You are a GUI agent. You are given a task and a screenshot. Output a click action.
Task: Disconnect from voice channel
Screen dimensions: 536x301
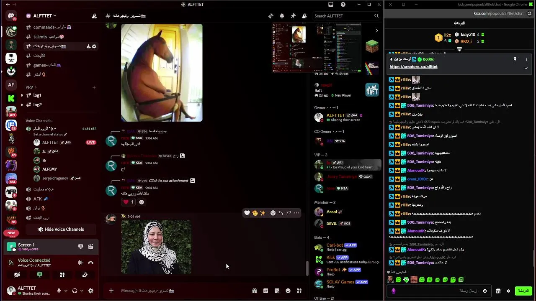pyautogui.click(x=90, y=263)
